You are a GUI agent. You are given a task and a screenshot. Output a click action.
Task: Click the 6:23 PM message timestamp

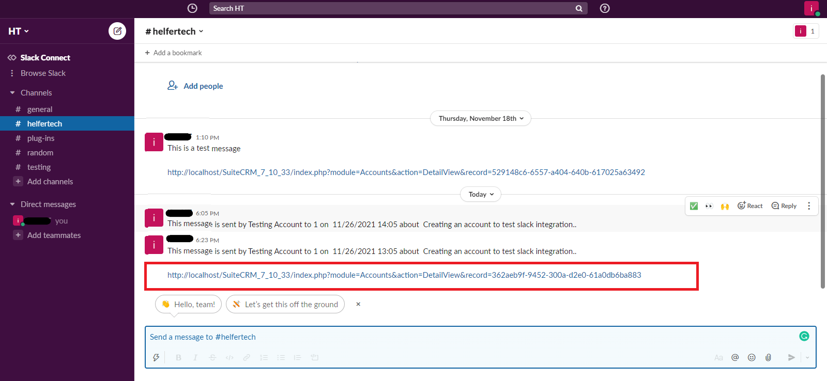[207, 240]
